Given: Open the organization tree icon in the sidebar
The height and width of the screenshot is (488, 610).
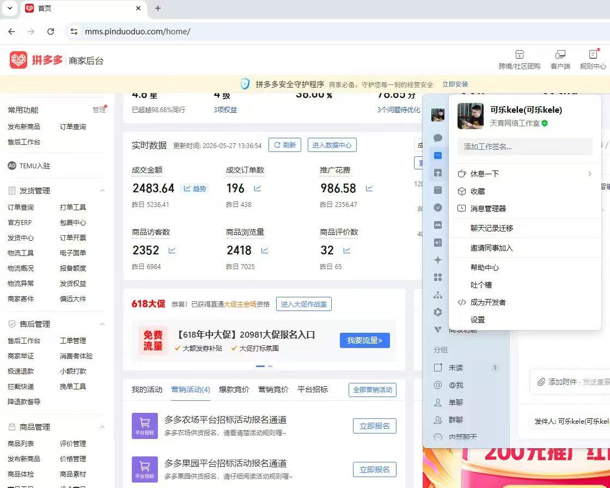Looking at the screenshot, I should 438,295.
